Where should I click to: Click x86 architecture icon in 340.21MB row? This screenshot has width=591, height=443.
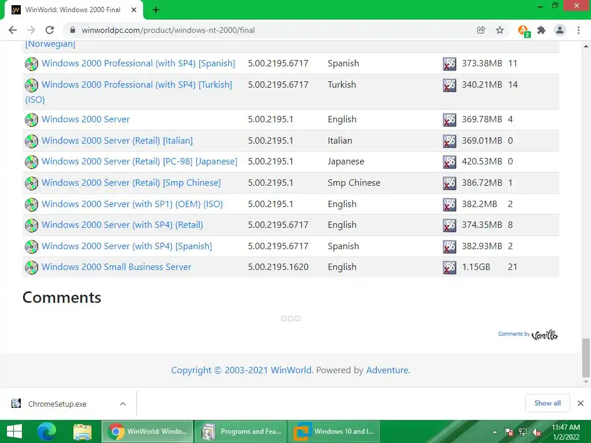pyautogui.click(x=449, y=85)
